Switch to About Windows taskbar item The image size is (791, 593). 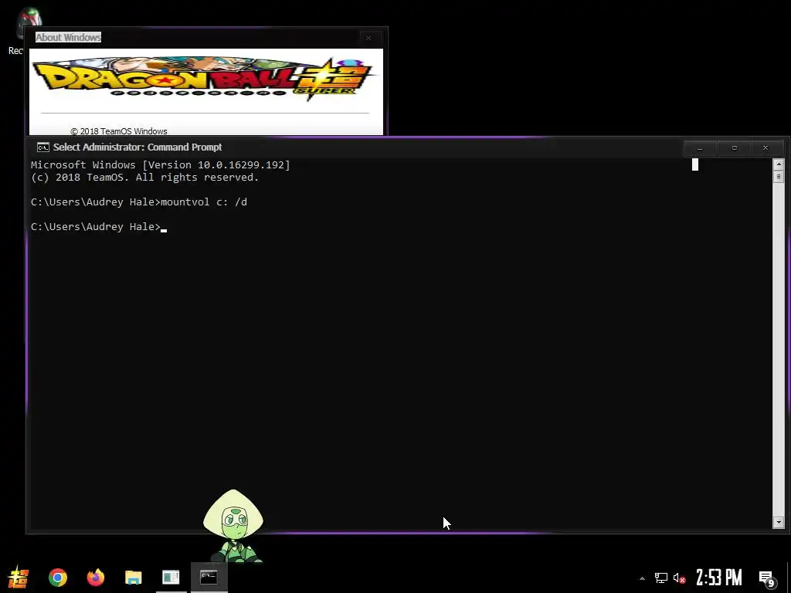(171, 578)
